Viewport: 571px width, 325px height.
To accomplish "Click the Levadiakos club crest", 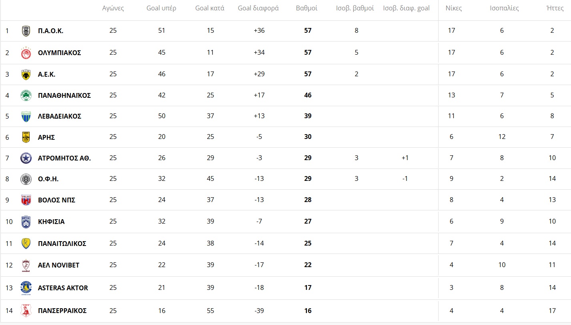I will 26,116.
